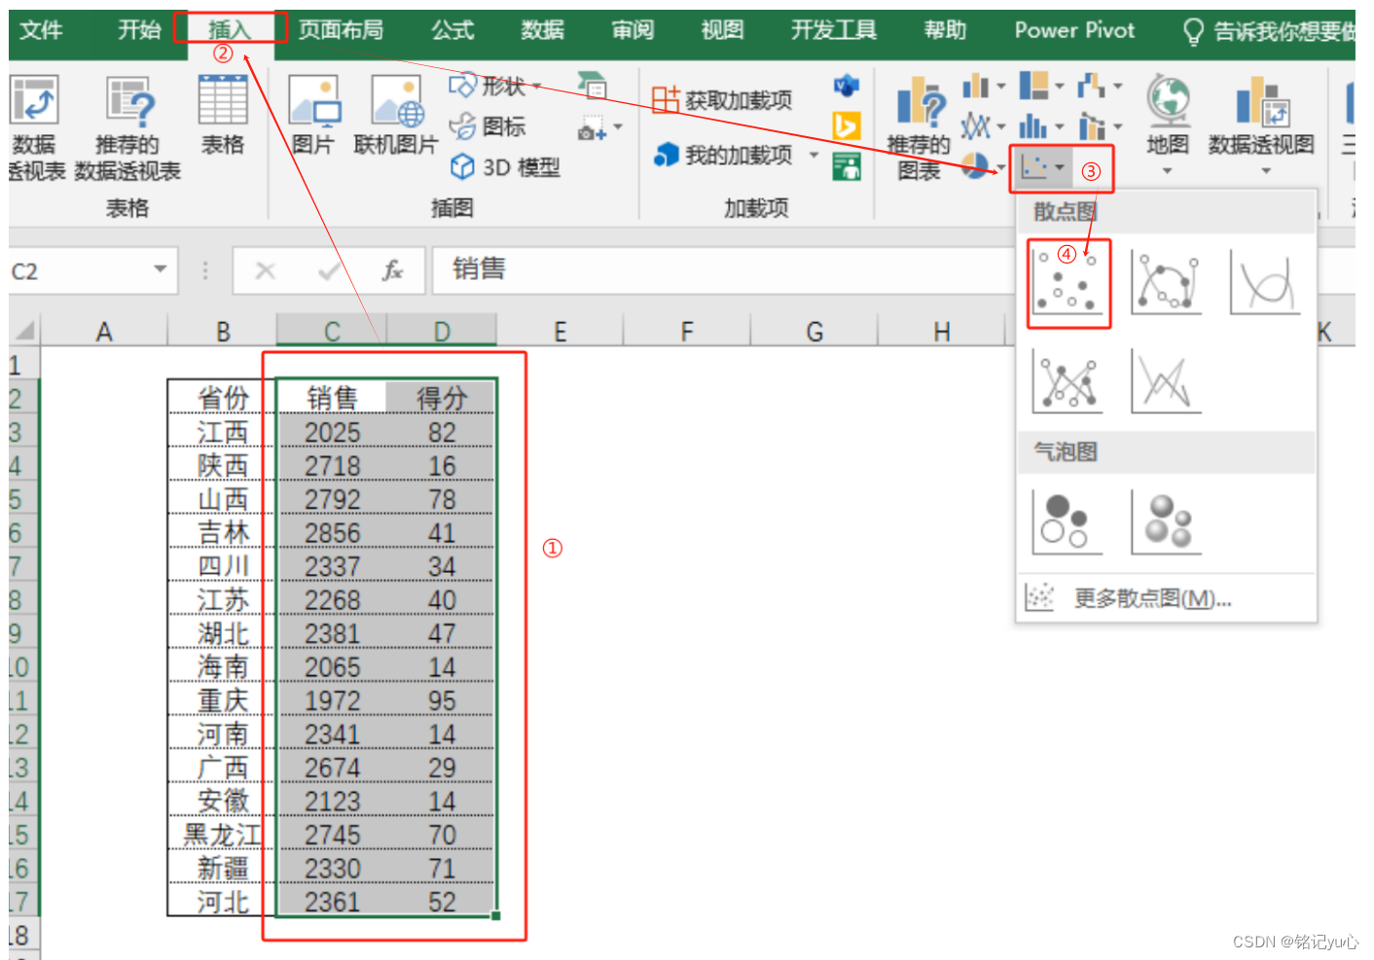Click Recommended PivotTables (推荐的数据透视表)
Image resolution: width=1374 pixels, height=960 pixels.
127,128
